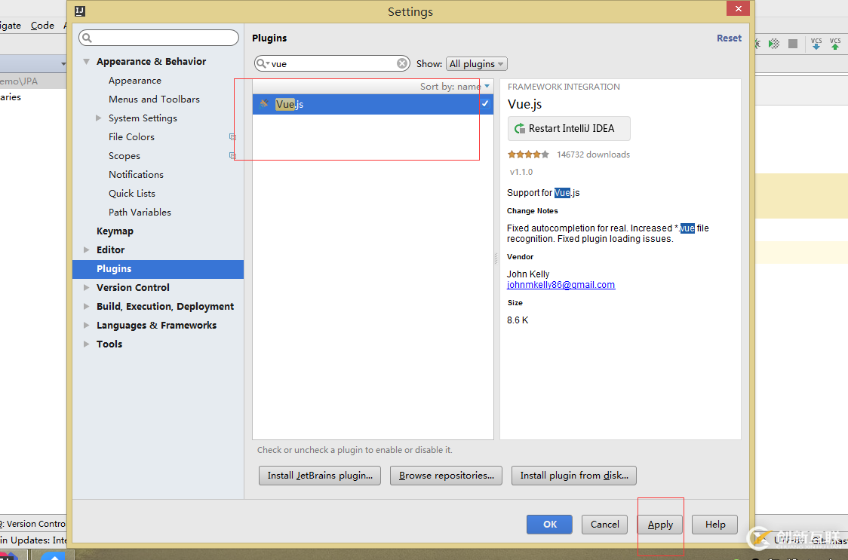Select Menus and Toolbars settings page
848x560 pixels.
pos(154,99)
